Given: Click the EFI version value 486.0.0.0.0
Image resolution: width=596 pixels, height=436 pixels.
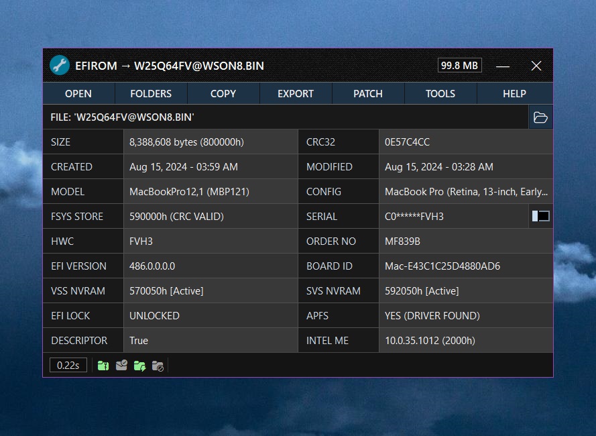Looking at the screenshot, I should click(x=152, y=266).
